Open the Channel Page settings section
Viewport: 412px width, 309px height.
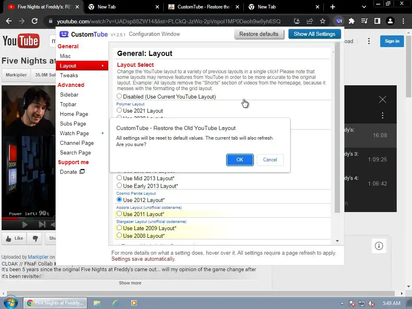77,143
